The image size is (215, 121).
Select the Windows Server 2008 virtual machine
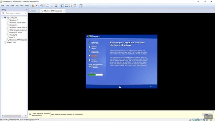(17, 23)
